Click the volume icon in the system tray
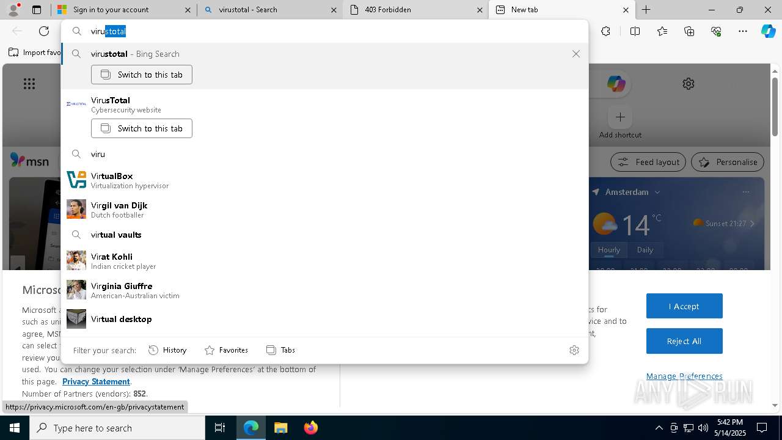The height and width of the screenshot is (440, 782). pyautogui.click(x=703, y=428)
